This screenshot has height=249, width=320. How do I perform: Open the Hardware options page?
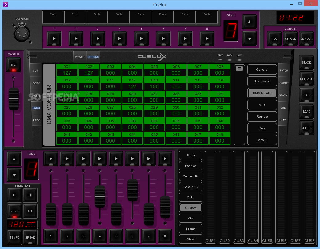tap(262, 81)
